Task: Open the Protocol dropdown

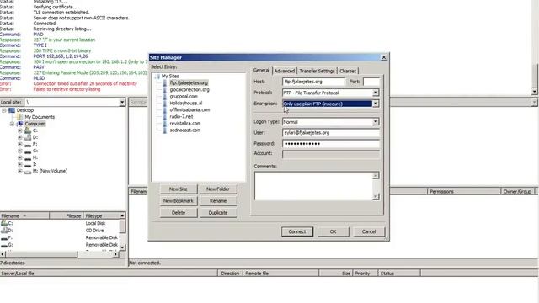Action: pos(376,93)
